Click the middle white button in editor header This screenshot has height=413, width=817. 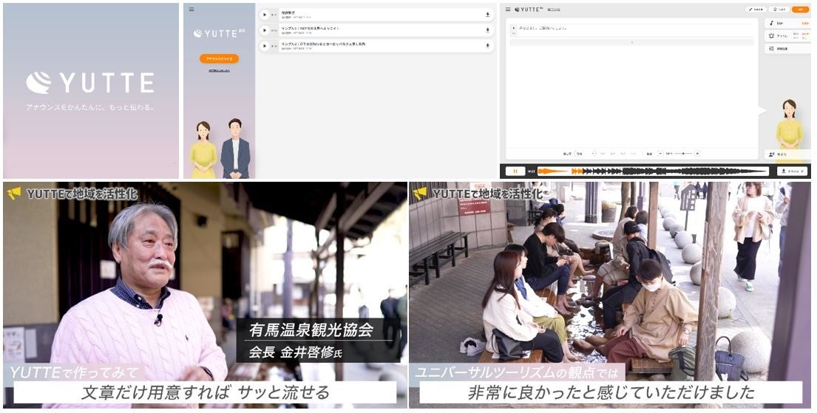click(779, 10)
